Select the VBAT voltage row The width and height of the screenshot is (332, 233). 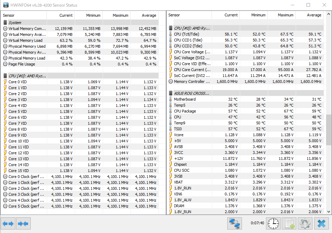[x=246, y=182]
